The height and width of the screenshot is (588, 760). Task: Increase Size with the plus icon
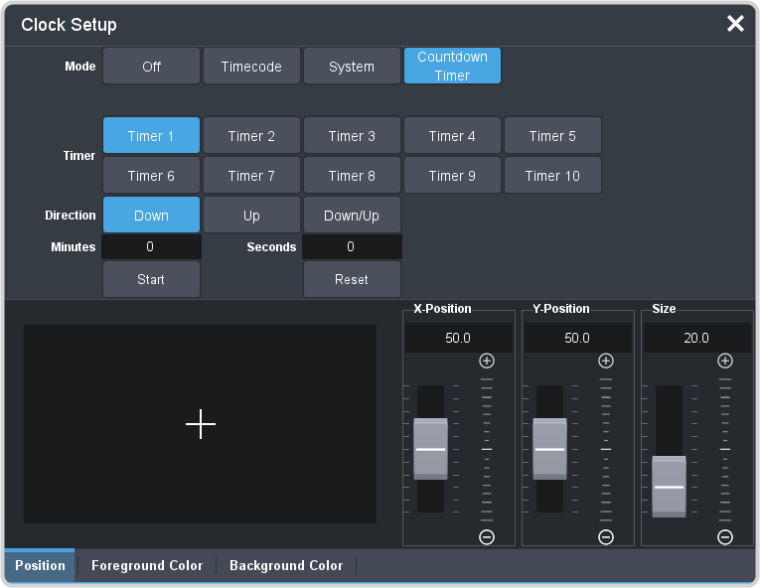(x=725, y=361)
